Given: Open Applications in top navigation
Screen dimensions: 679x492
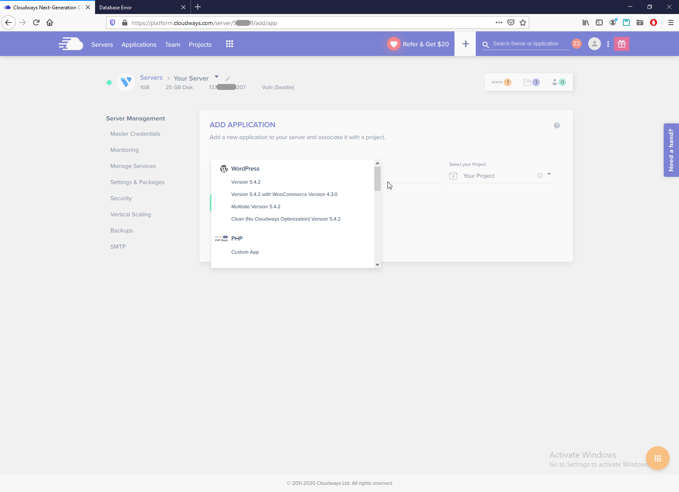Looking at the screenshot, I should [139, 45].
